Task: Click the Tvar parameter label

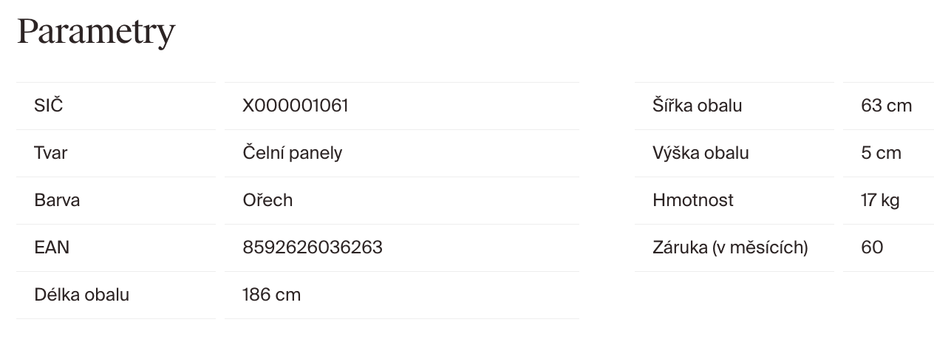Action: pyautogui.click(x=51, y=153)
